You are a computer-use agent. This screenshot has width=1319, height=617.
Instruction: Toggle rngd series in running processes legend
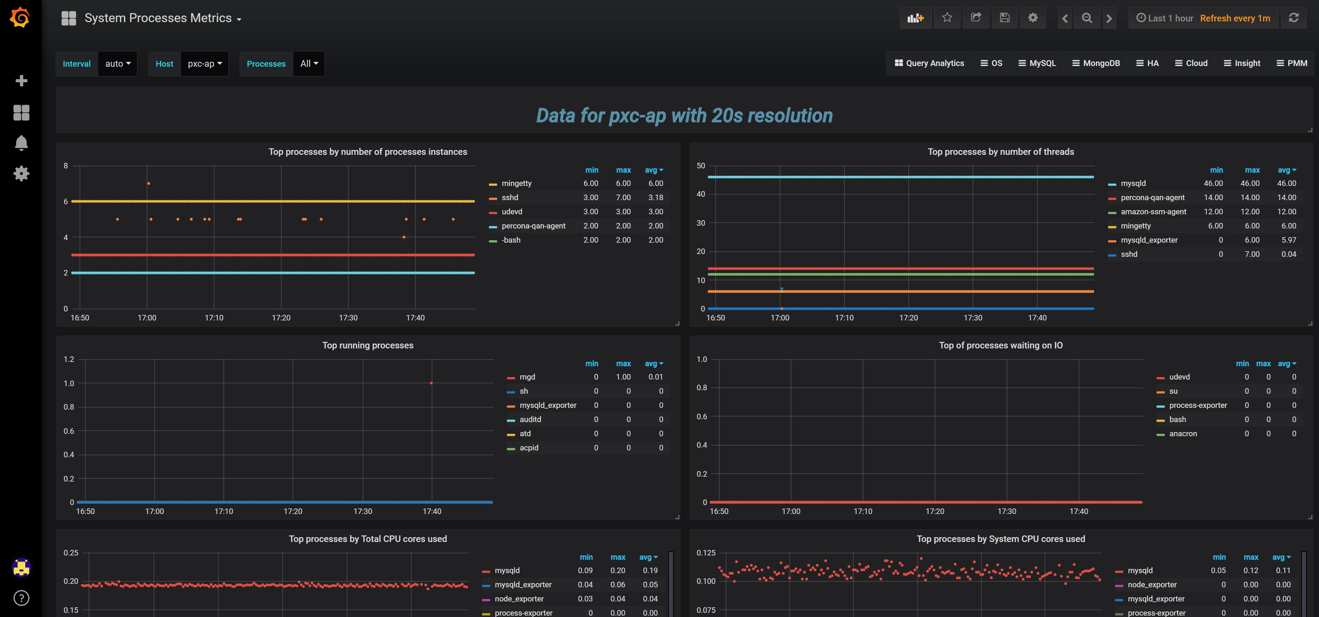pos(527,376)
